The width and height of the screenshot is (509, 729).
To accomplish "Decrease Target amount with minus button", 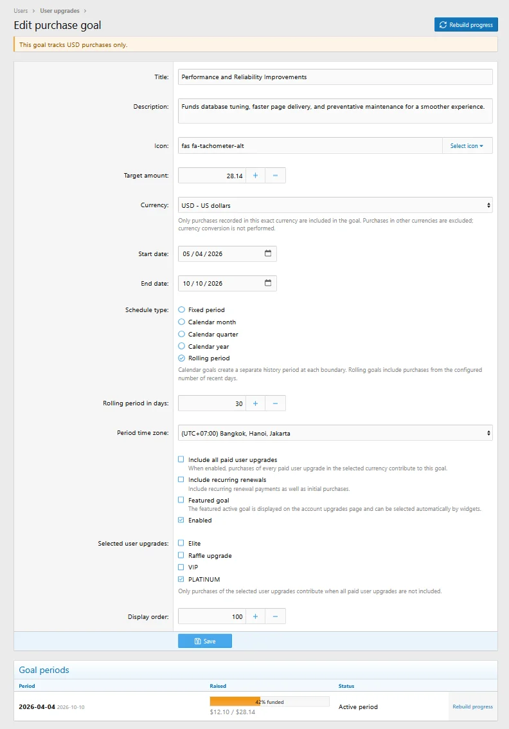I will coord(275,176).
